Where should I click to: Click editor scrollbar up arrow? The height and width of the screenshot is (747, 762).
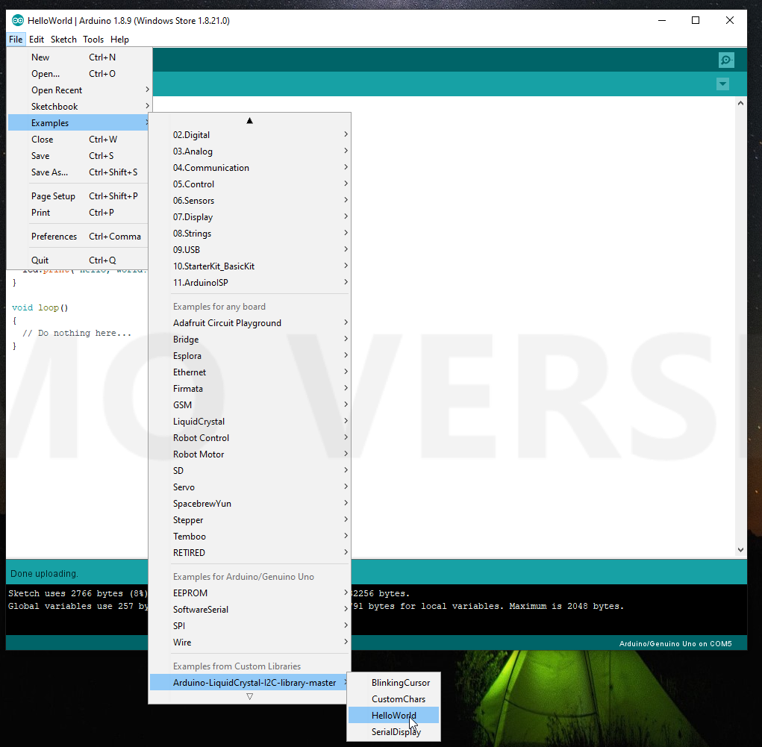(x=740, y=103)
